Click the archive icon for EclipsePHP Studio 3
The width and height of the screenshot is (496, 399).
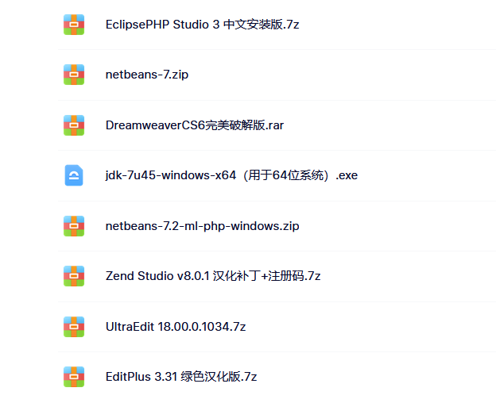coord(74,25)
